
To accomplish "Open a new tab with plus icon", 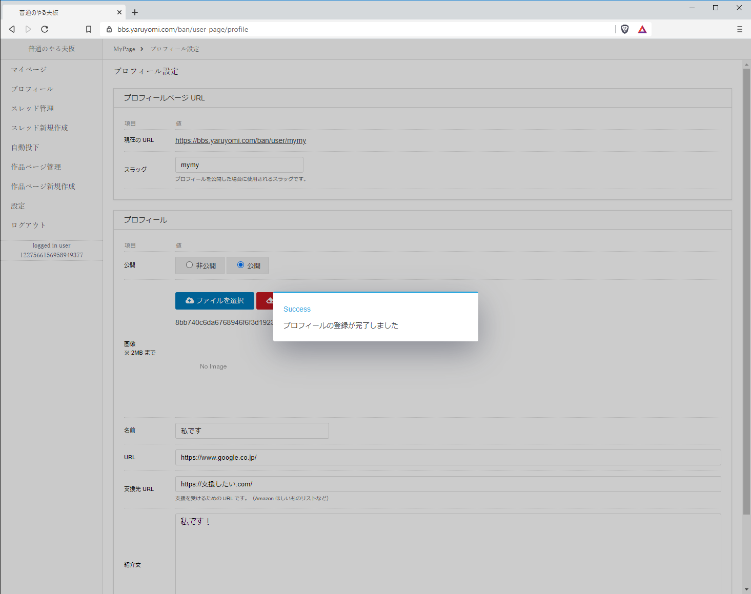I will pyautogui.click(x=135, y=12).
